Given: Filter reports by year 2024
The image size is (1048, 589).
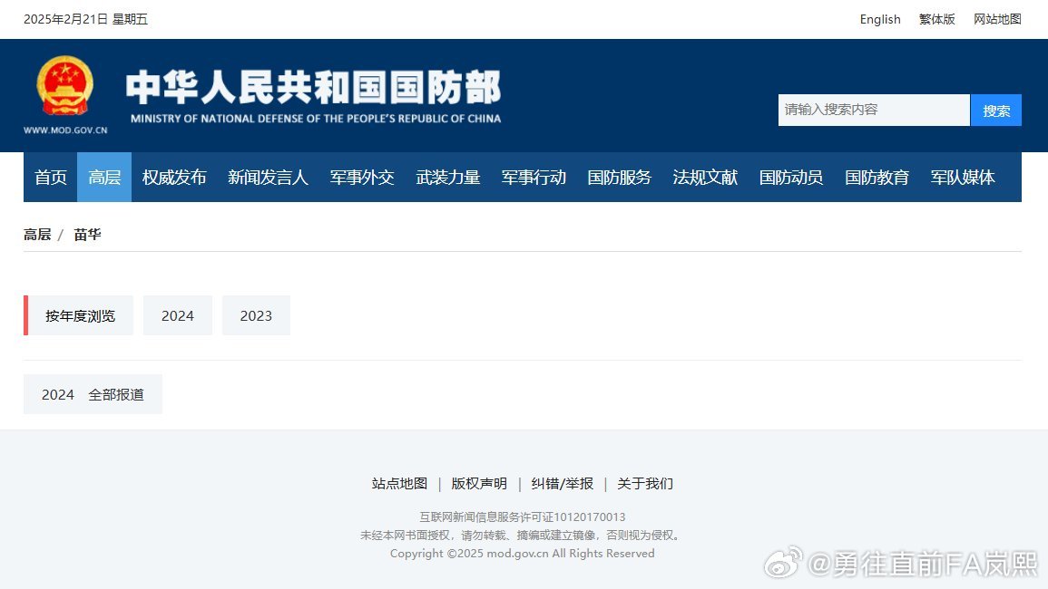Looking at the screenshot, I should coord(178,315).
